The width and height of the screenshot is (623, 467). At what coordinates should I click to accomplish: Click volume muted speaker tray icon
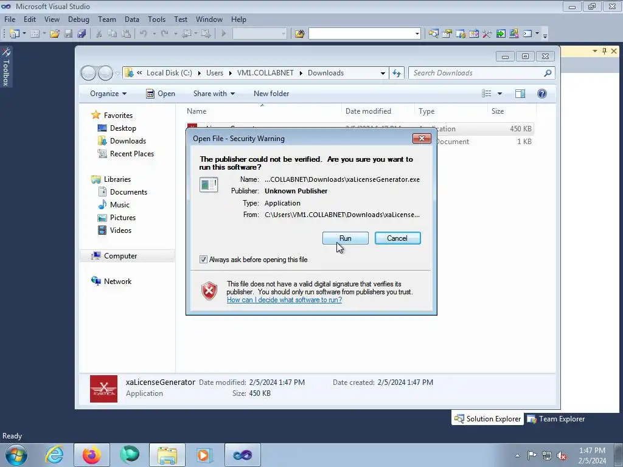tap(562, 455)
